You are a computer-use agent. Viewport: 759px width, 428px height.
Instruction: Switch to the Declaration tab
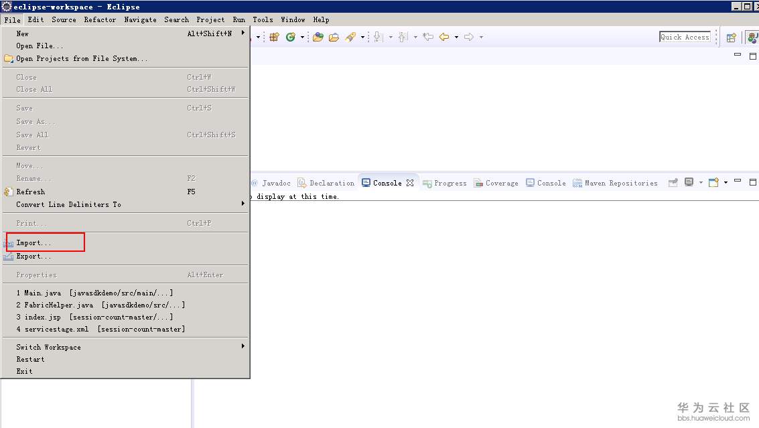(x=326, y=183)
